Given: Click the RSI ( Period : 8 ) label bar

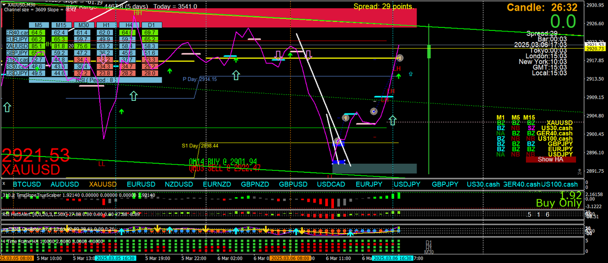Looking at the screenshot, I should coord(95,80).
